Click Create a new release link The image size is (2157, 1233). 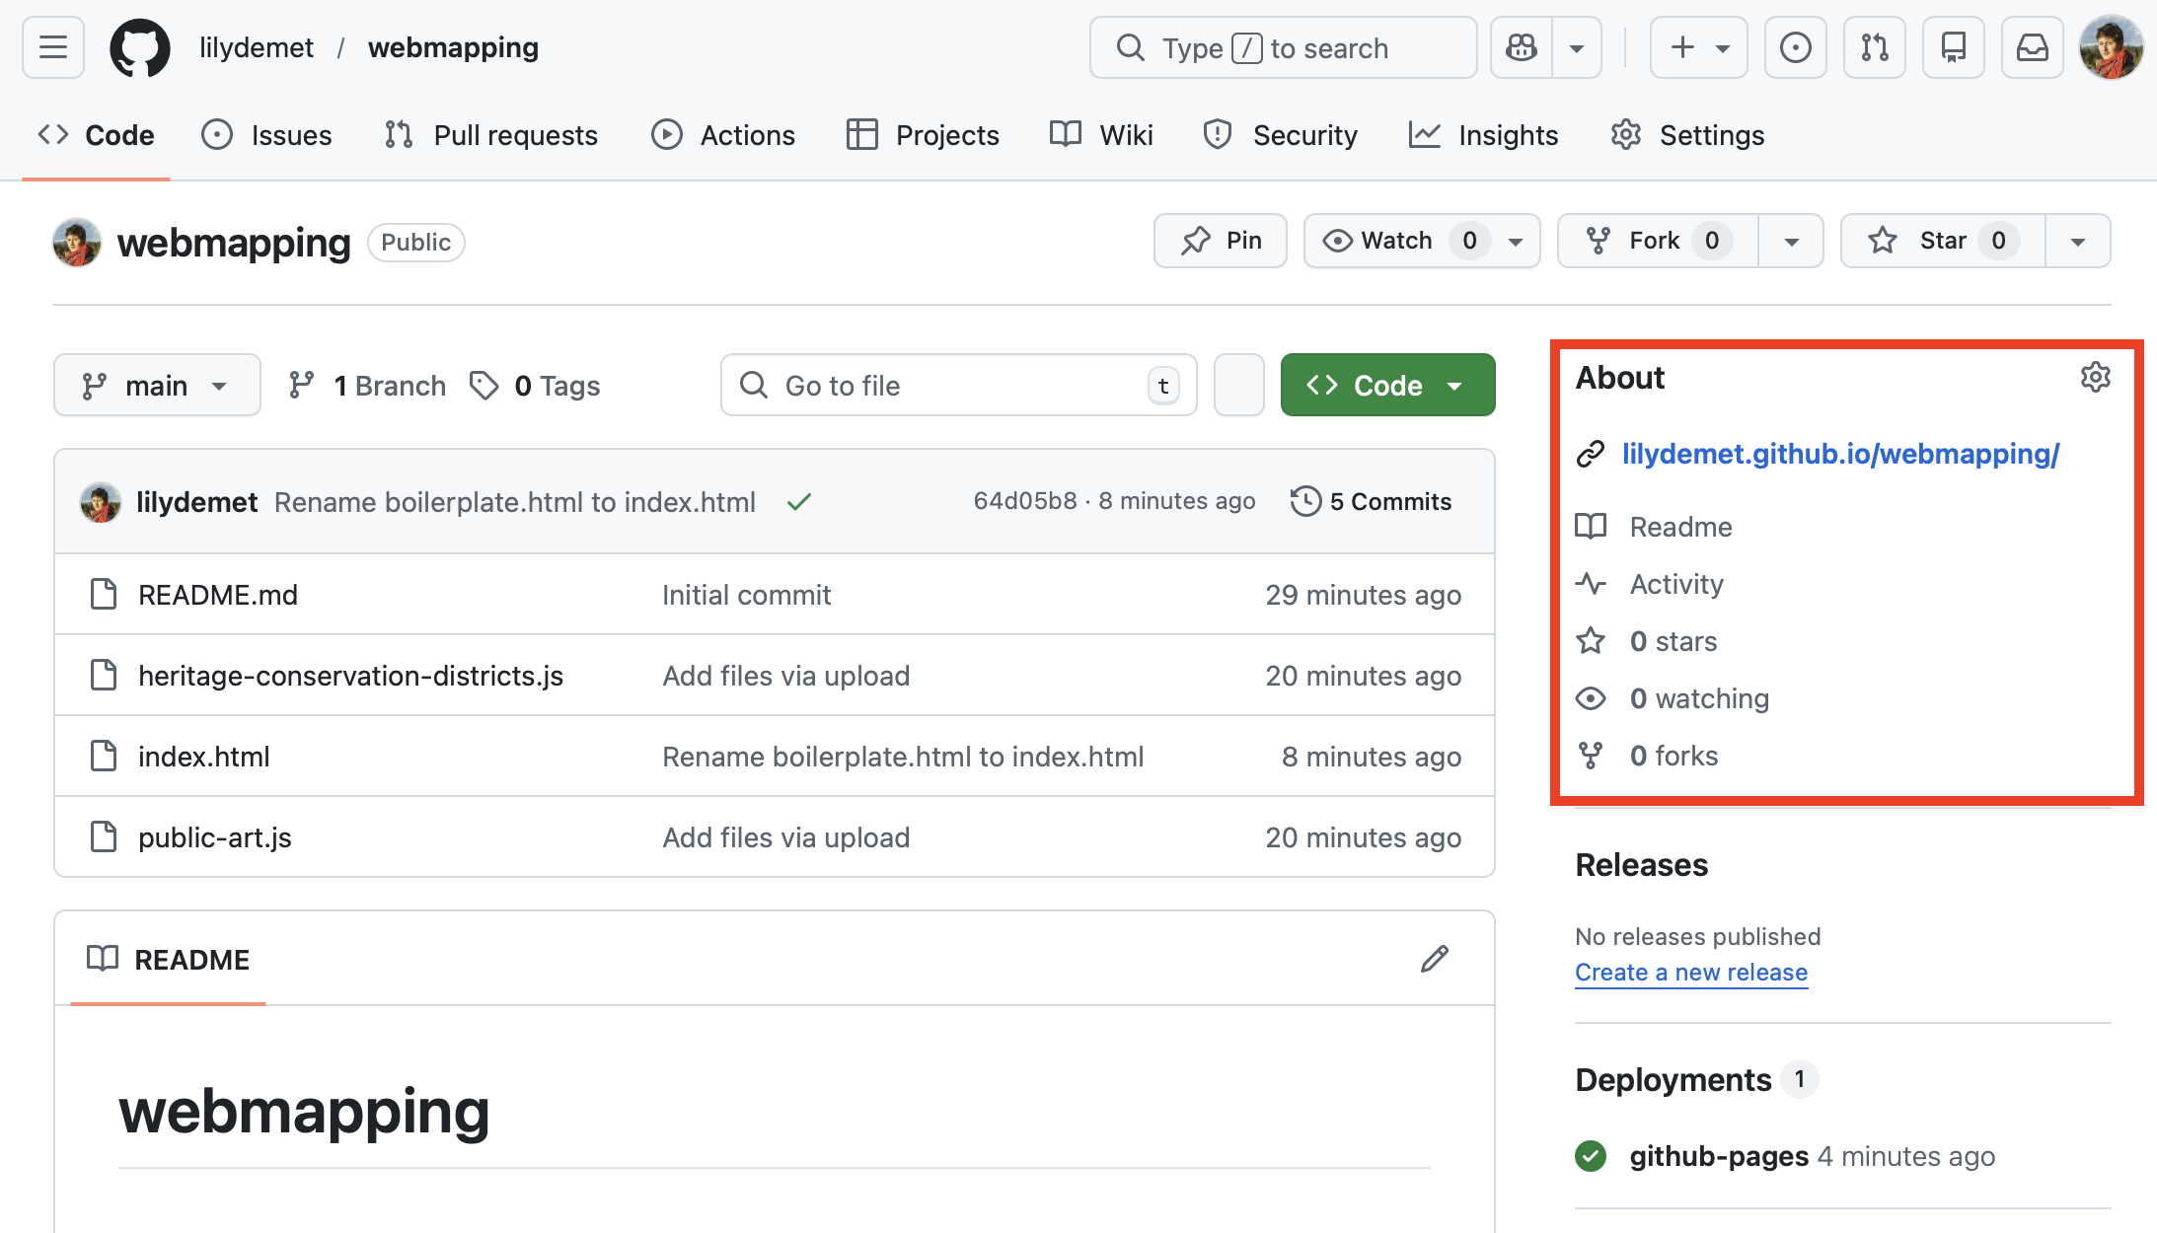tap(1690, 973)
